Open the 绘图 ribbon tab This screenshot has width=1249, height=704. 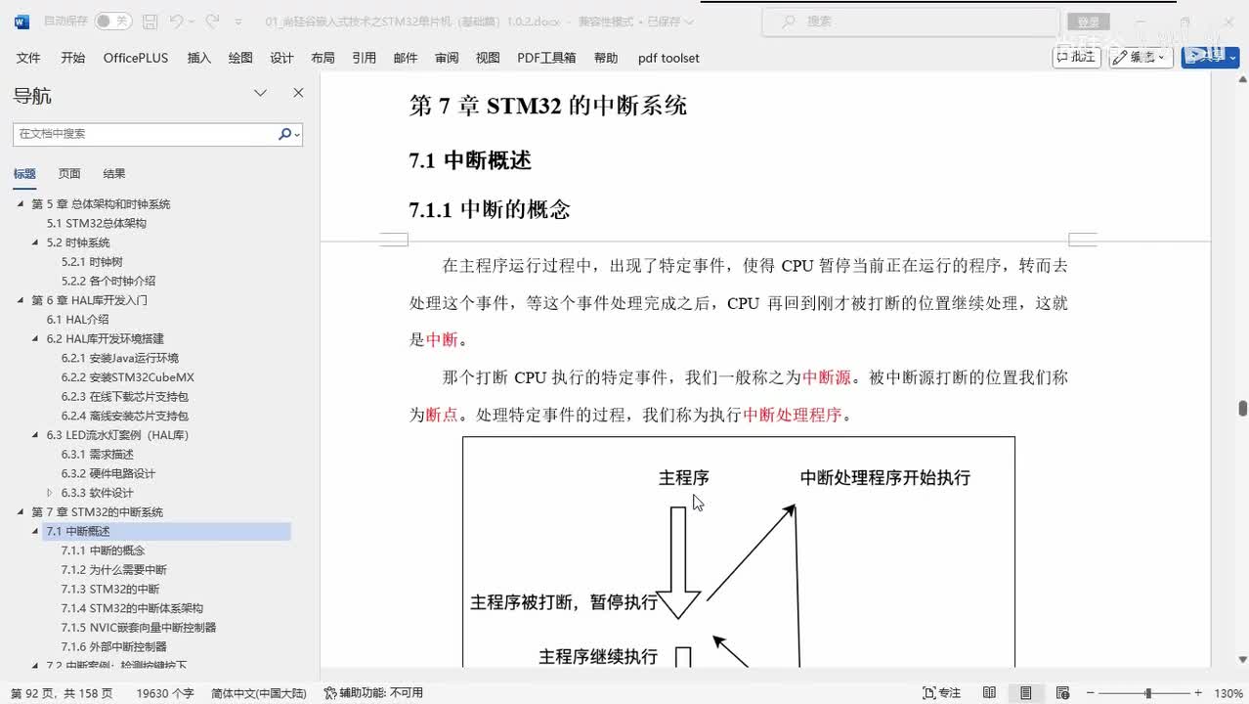point(240,58)
